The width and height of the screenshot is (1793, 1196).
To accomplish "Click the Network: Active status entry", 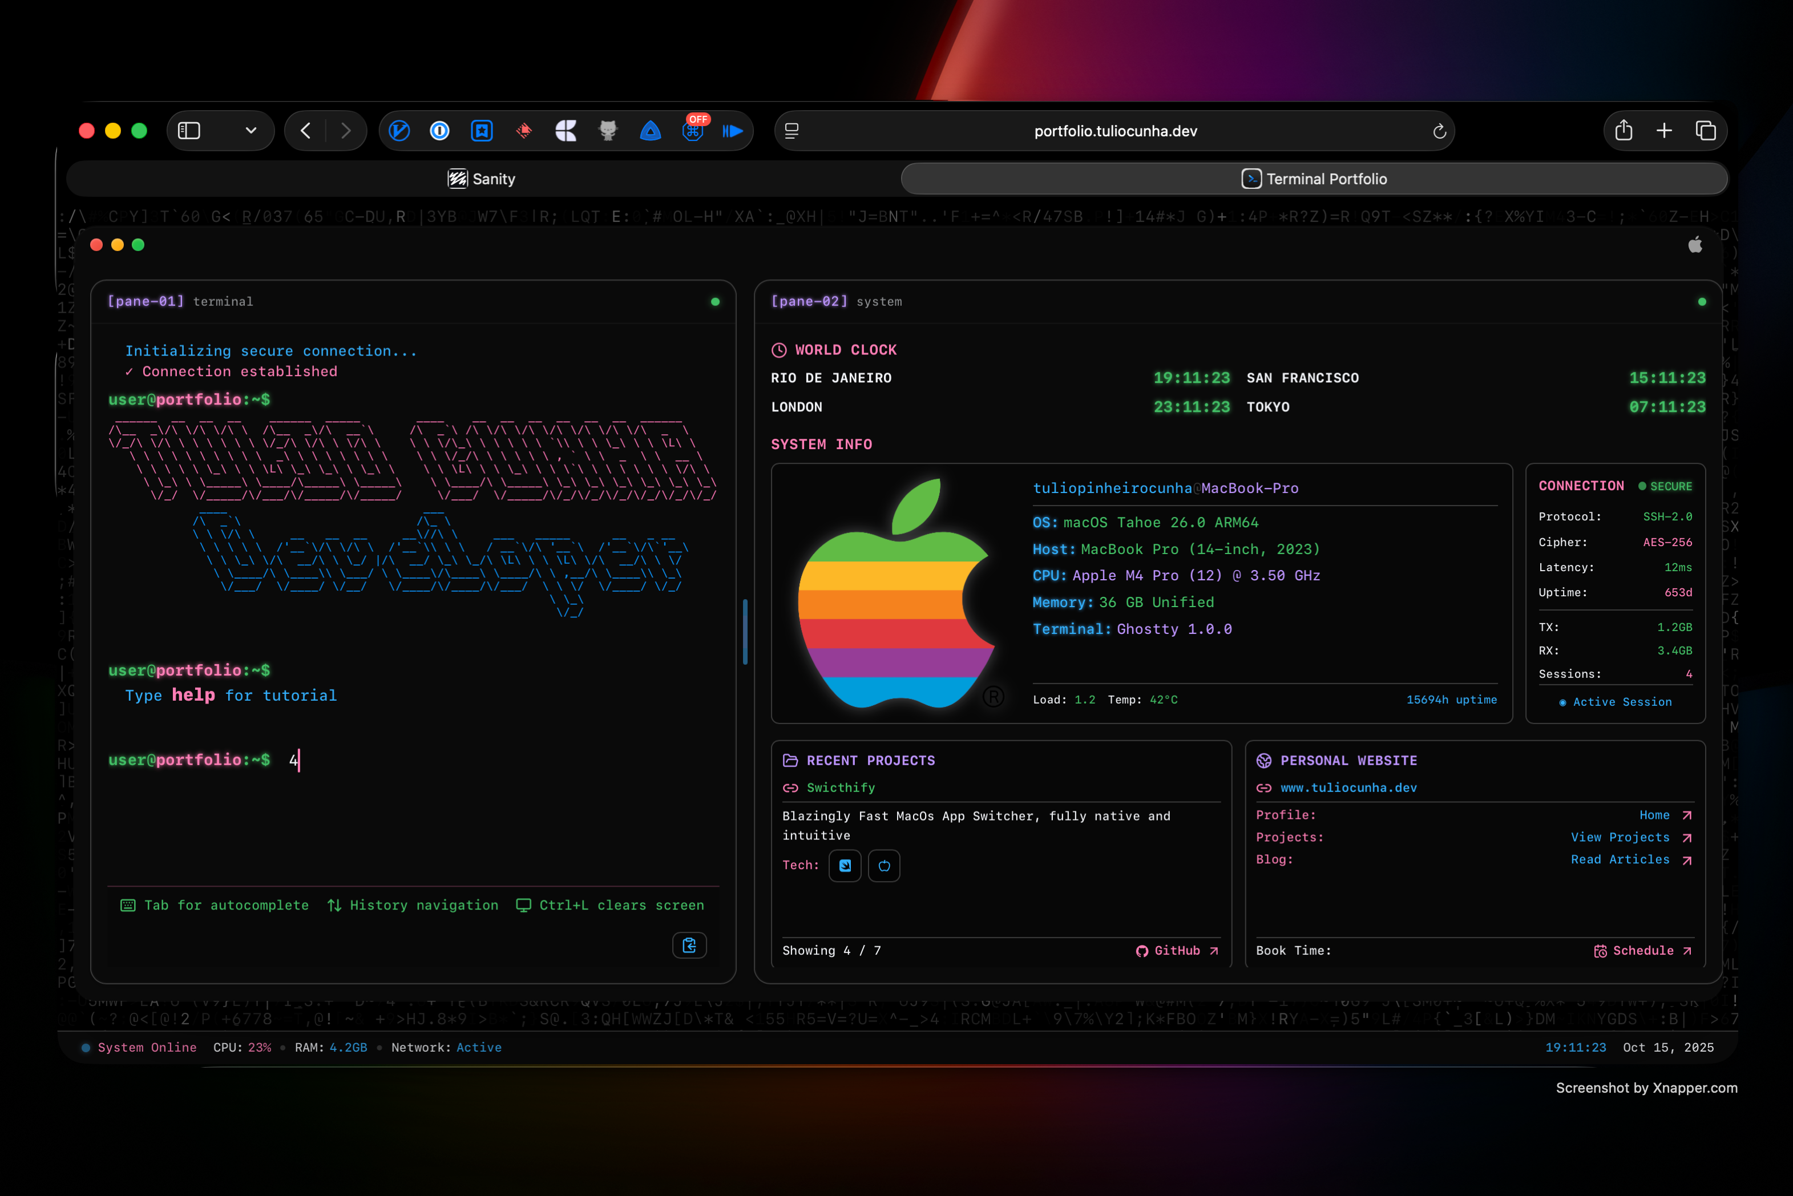I will [446, 1047].
